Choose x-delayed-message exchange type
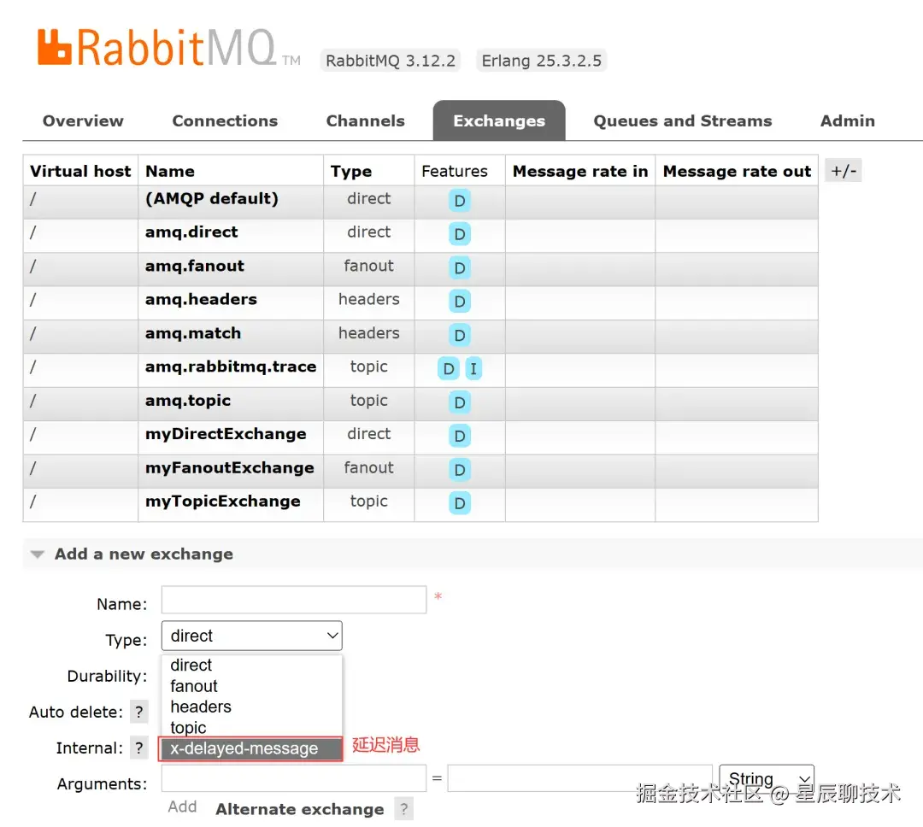 (250, 748)
